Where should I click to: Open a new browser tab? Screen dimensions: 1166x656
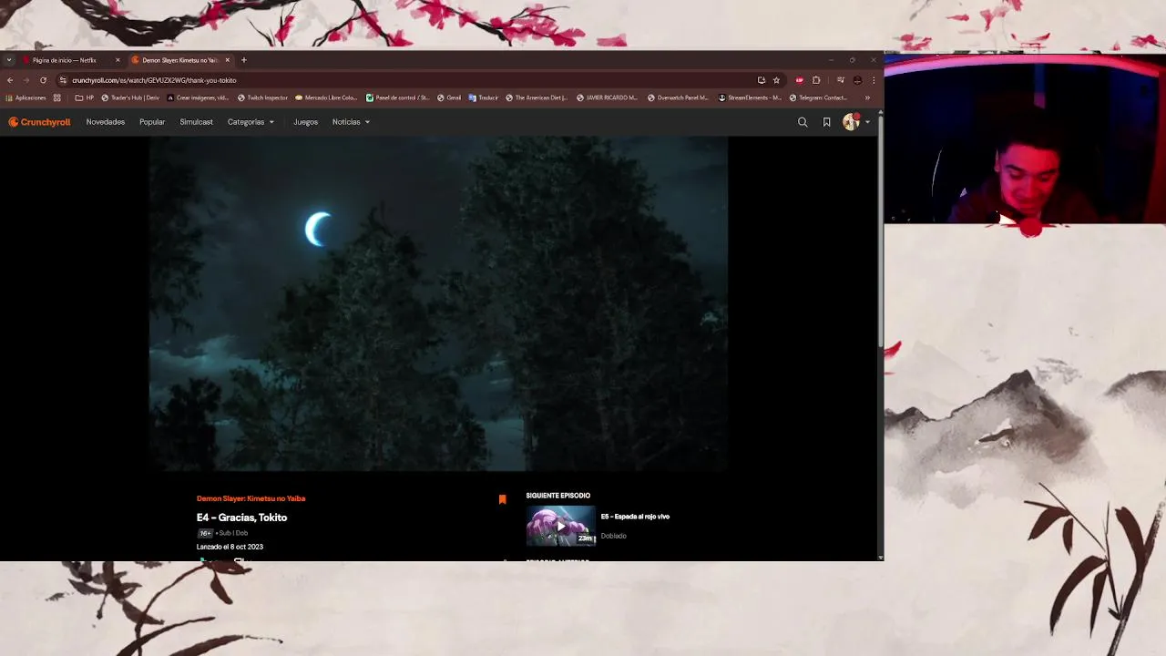(x=243, y=60)
